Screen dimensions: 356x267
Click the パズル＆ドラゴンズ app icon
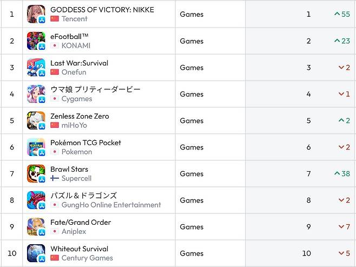pos(36,200)
